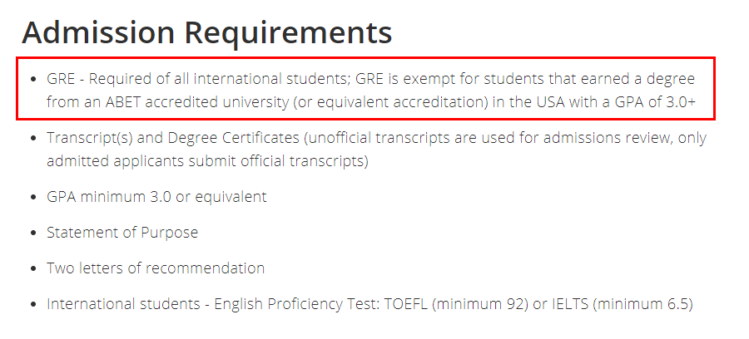The image size is (749, 339).
Task: Click the word "TOEFL"
Action: [405, 304]
